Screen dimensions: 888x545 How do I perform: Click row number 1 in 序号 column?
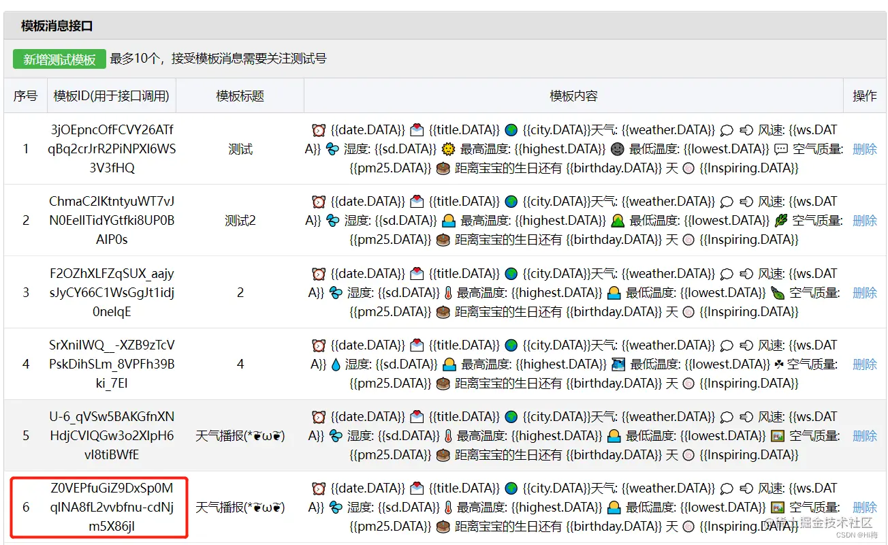(26, 149)
